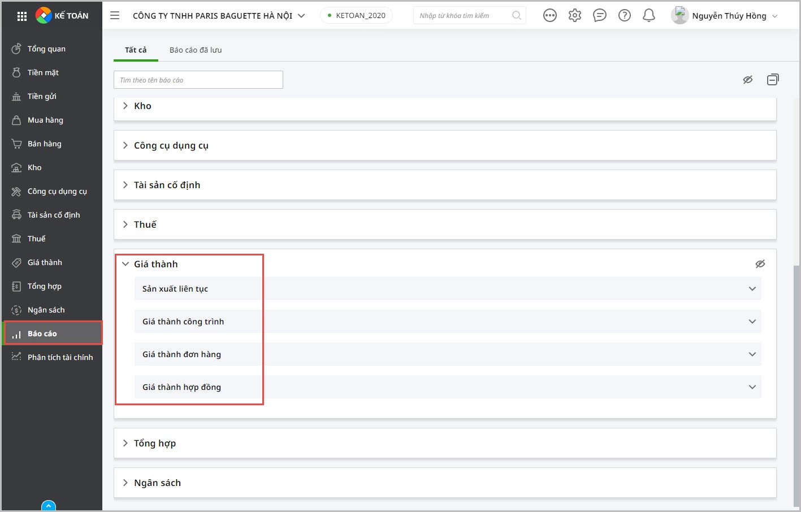801x512 pixels.
Task: Click the hamburger menu icon
Action: coord(115,15)
